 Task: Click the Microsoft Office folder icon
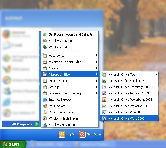(x=45, y=74)
